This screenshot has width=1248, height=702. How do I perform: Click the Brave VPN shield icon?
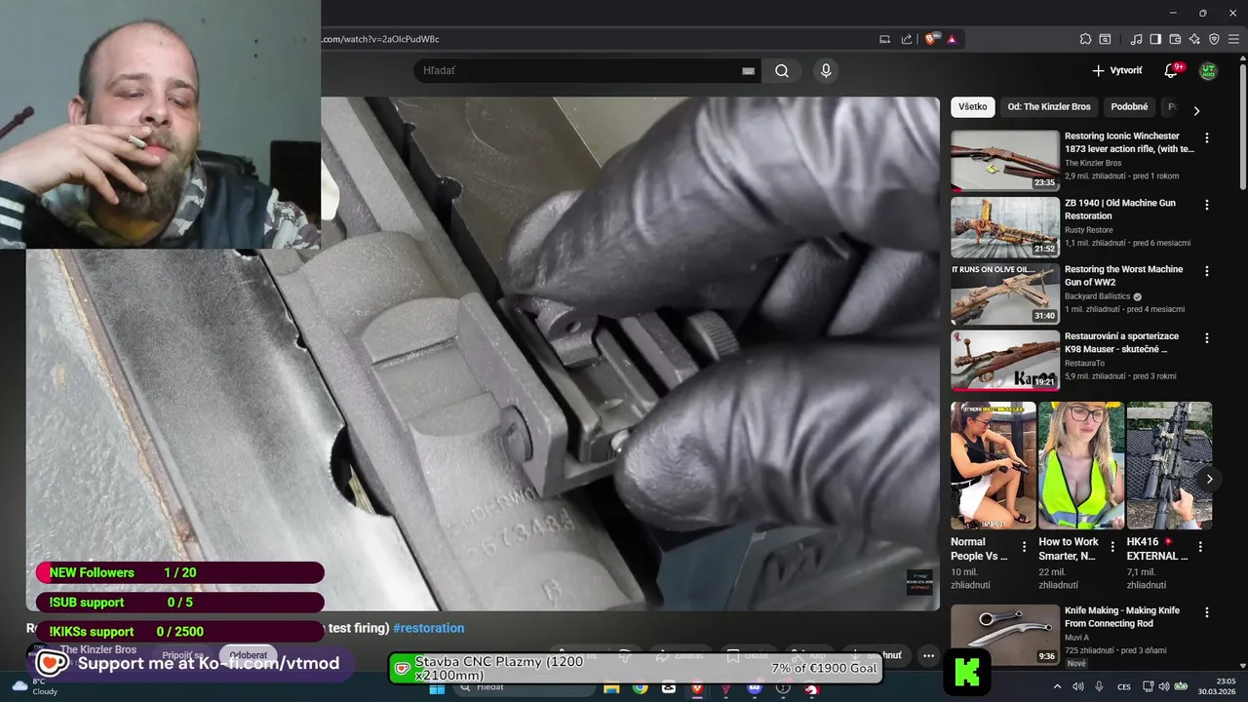(1214, 39)
